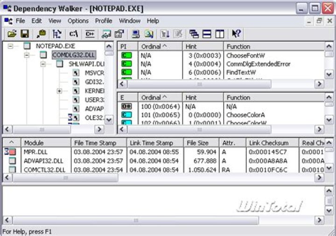Screen dimensions: 336x236
Task: Restore the inner NOTEPAD.EXE document window
Action: pyautogui.click(x=319, y=21)
